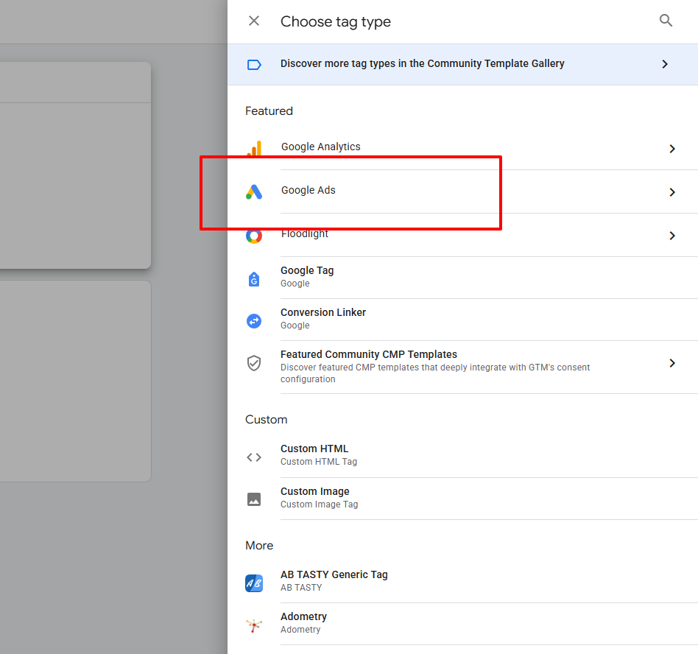
Task: Select the Google Tag entry
Action: pos(462,278)
